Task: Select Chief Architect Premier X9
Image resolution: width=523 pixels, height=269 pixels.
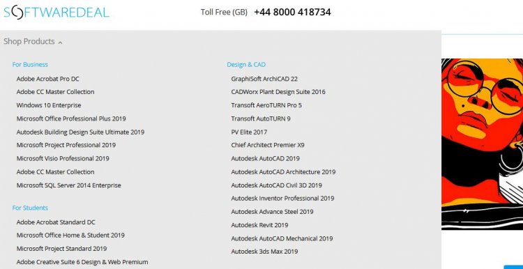Action: [268, 145]
